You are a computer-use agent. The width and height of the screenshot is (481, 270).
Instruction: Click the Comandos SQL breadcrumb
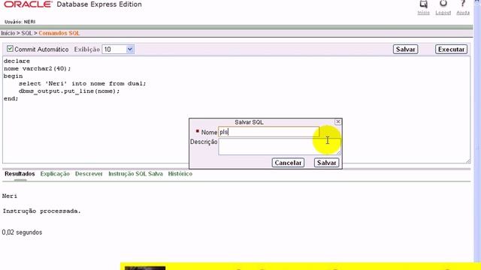point(59,33)
